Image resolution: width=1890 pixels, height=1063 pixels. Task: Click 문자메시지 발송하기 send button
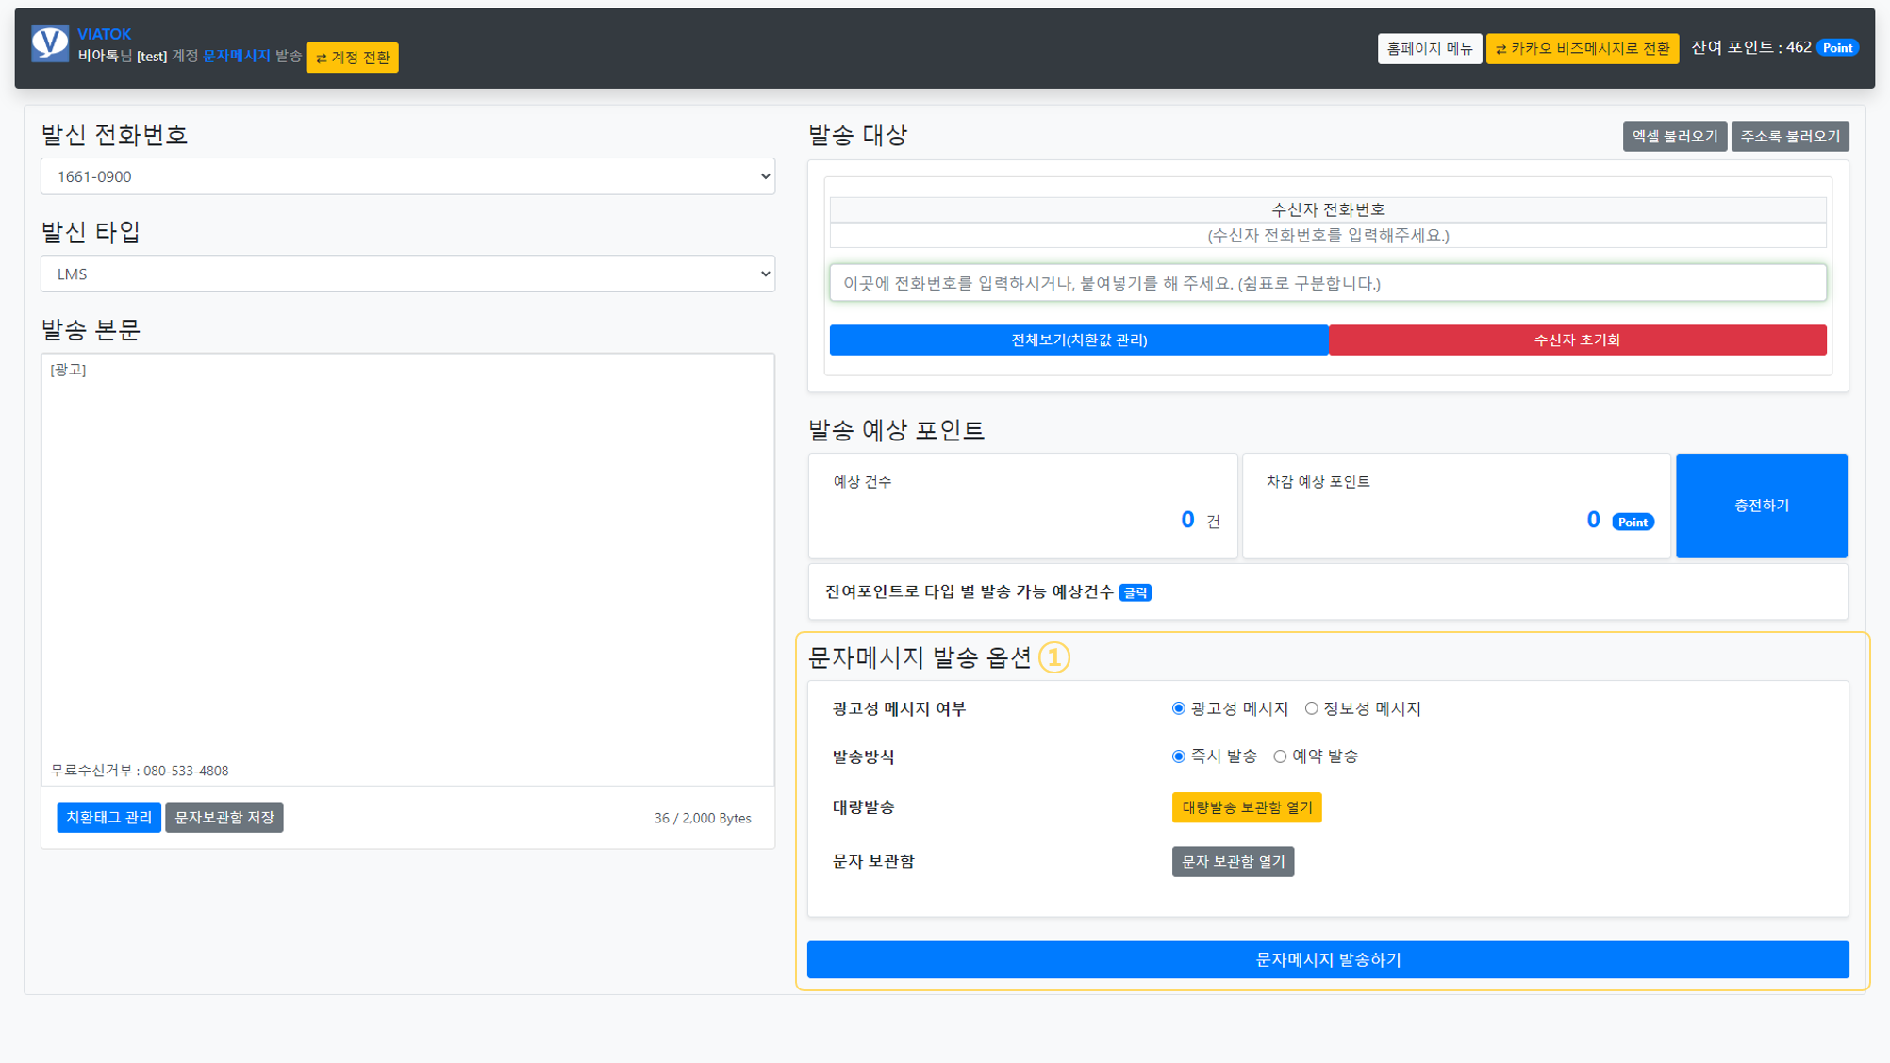pos(1327,959)
